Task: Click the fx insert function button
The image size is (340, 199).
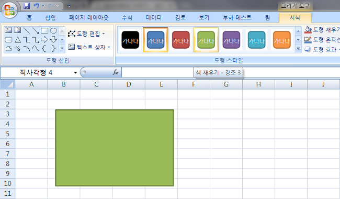Action: pos(116,72)
